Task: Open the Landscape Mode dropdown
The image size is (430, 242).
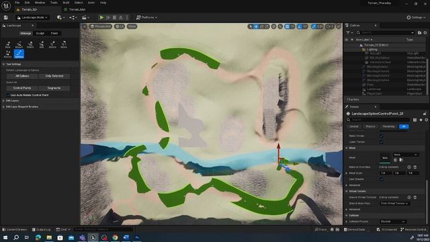Action: 32,17
